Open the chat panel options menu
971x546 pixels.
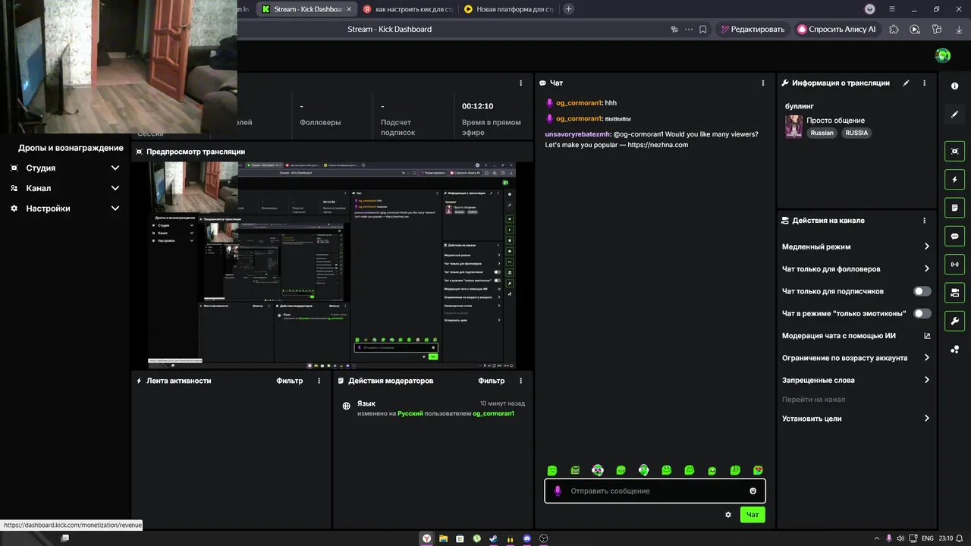point(763,83)
